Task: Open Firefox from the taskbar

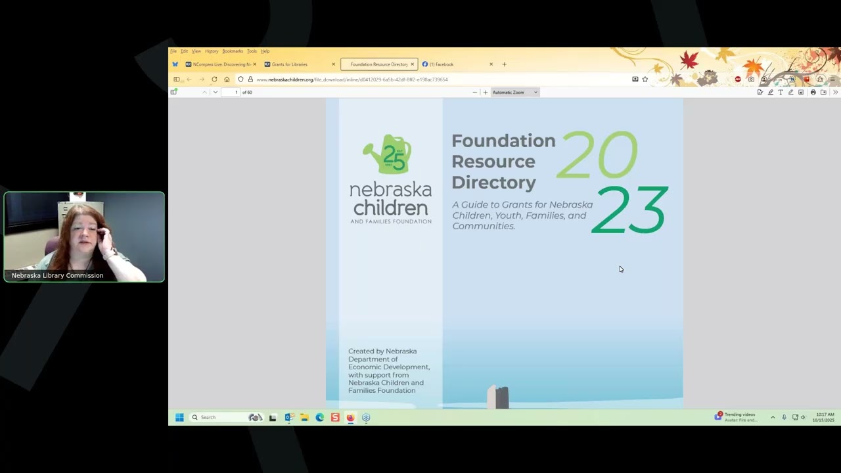Action: [350, 417]
